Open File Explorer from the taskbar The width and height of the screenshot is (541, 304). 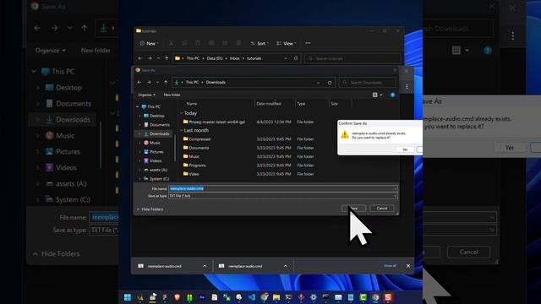point(276,297)
